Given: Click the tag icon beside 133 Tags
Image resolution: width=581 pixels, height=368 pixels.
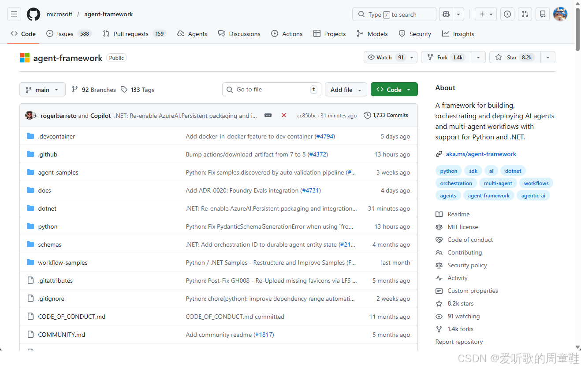Looking at the screenshot, I should [x=124, y=89].
